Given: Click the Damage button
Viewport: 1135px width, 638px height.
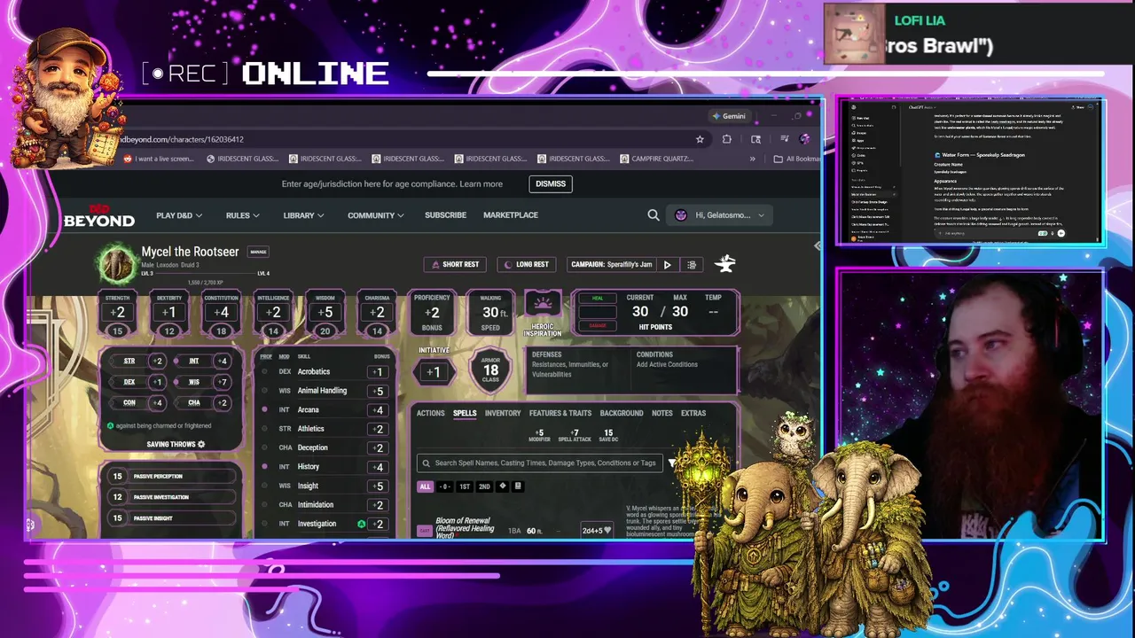Looking at the screenshot, I should 597,326.
